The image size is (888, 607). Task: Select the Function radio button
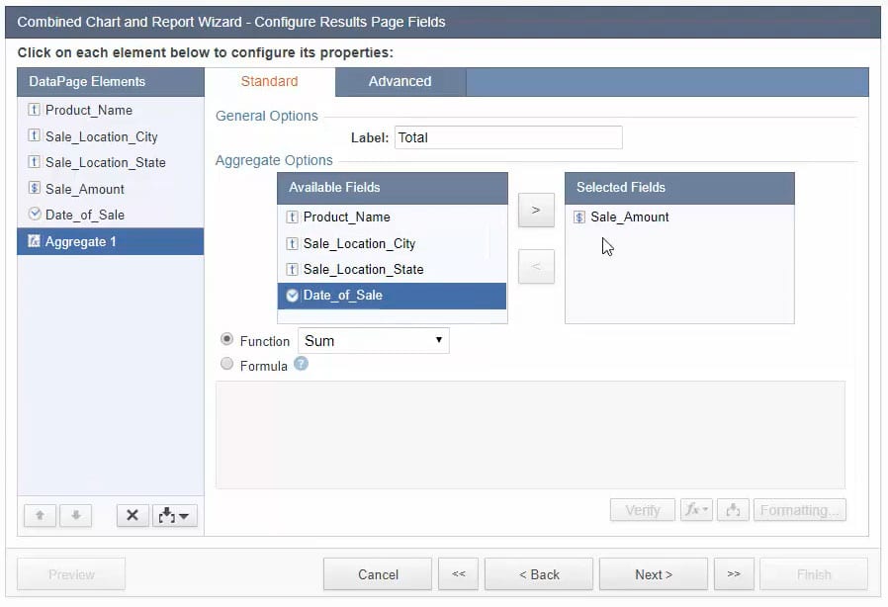[x=227, y=339]
